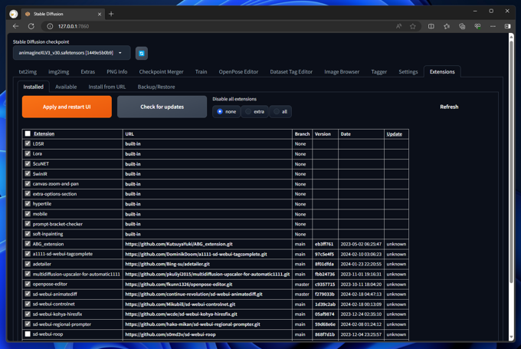Uncheck the hypertile extension checkbox

[x=28, y=203]
